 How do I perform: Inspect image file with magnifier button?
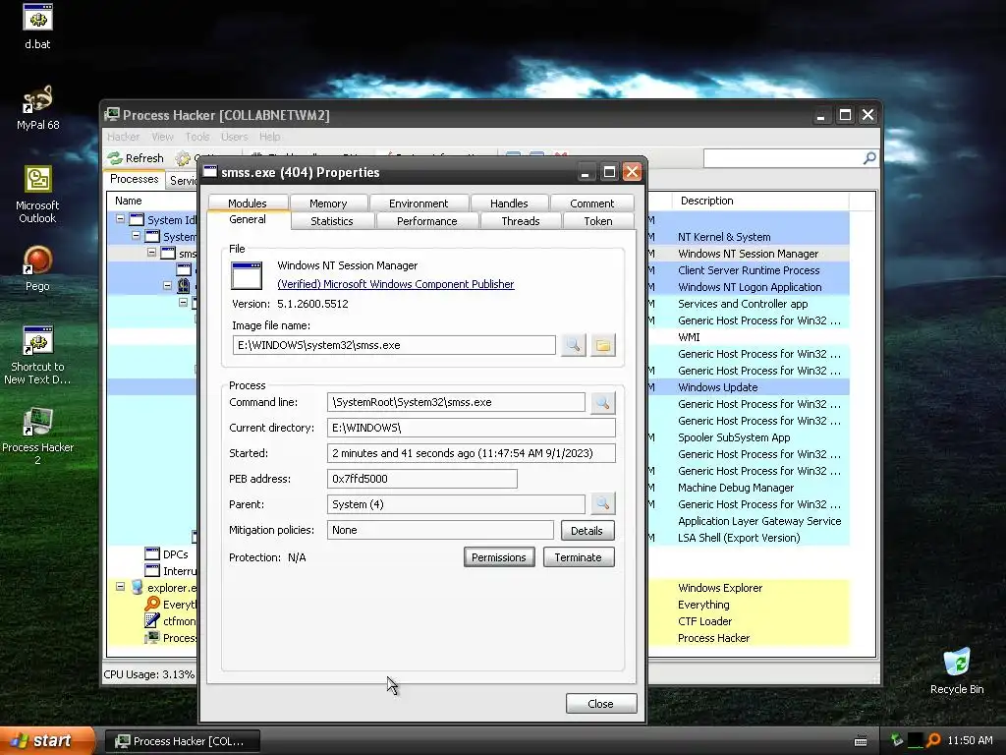pos(573,345)
